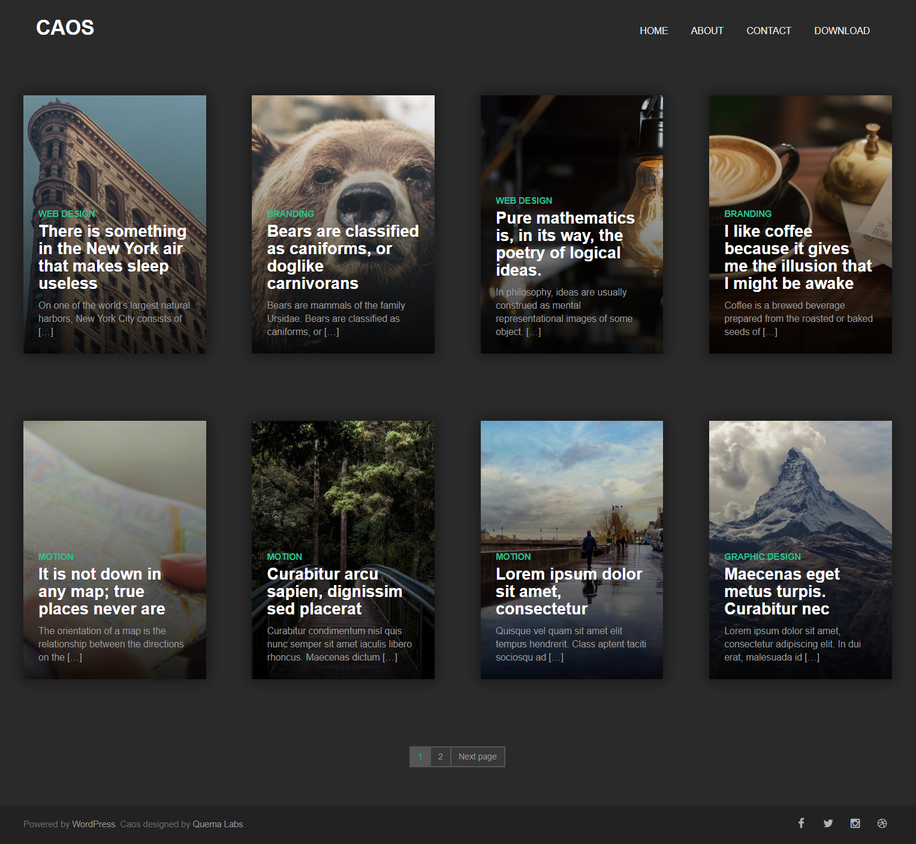Open 'It is not down in any map' post

pyautogui.click(x=101, y=592)
